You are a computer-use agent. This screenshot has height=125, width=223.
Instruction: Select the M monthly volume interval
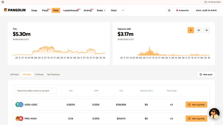(x=207, y=30)
